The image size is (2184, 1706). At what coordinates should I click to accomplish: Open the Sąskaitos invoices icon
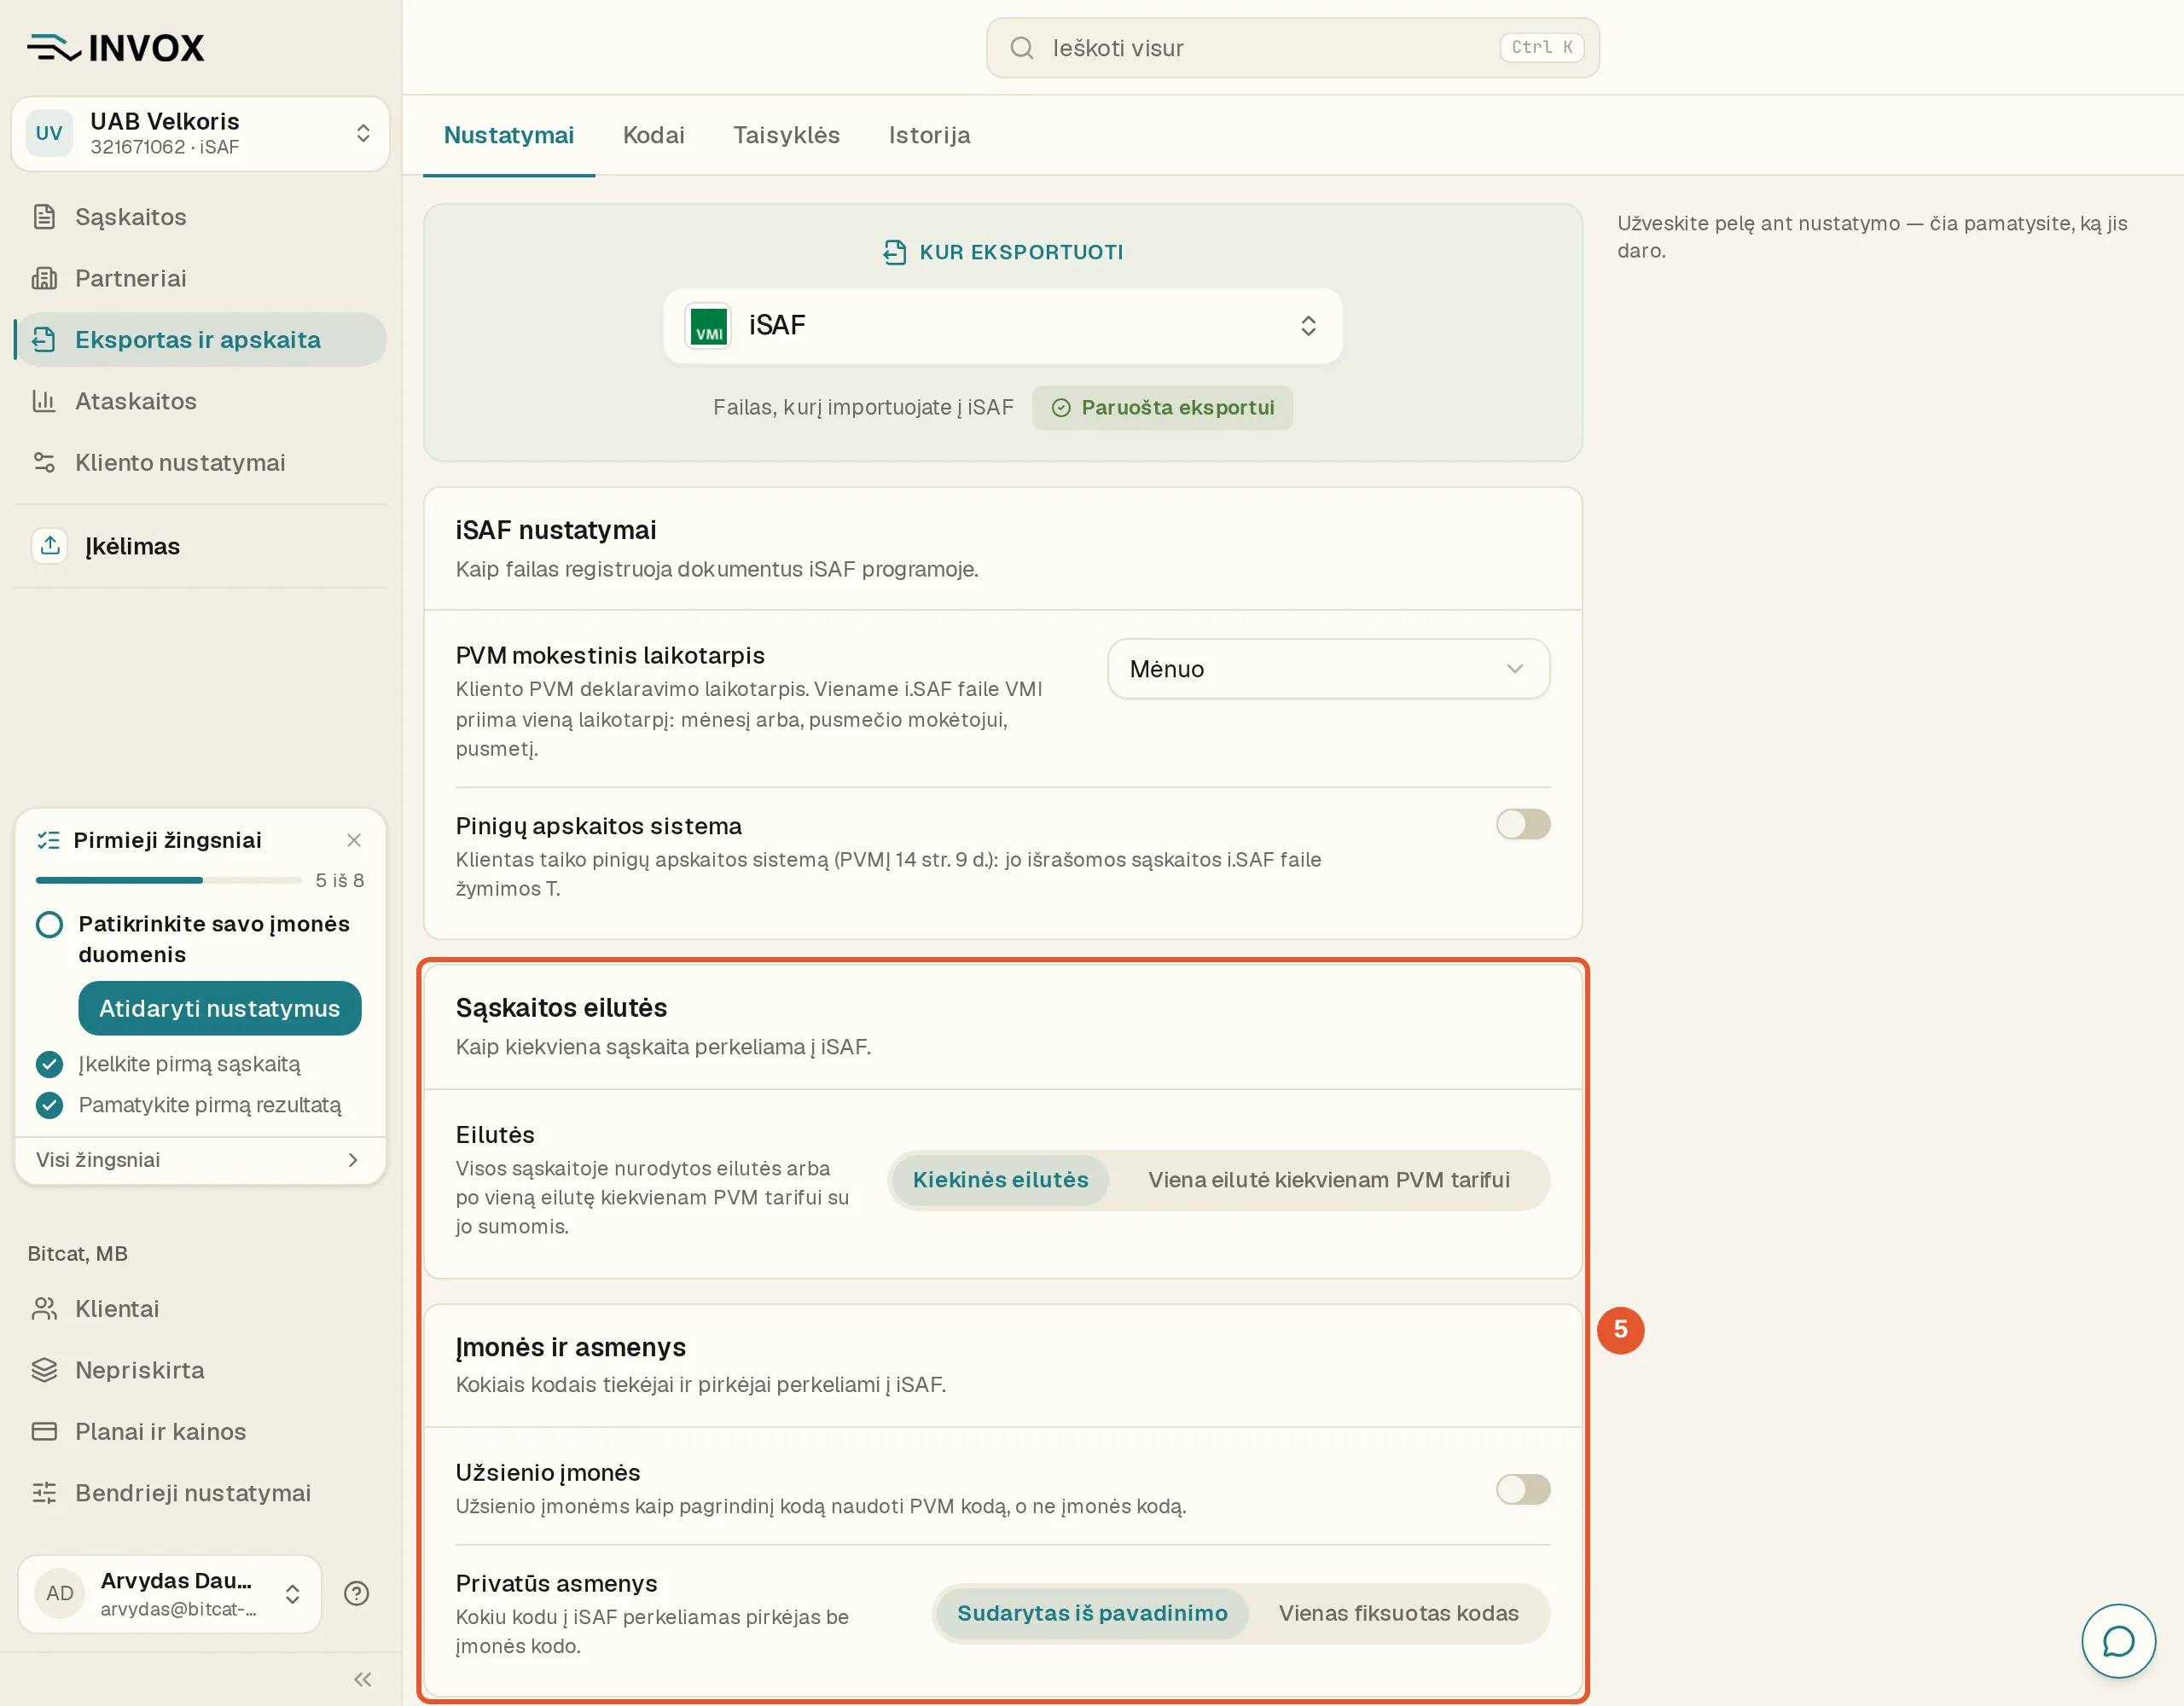pyautogui.click(x=44, y=217)
